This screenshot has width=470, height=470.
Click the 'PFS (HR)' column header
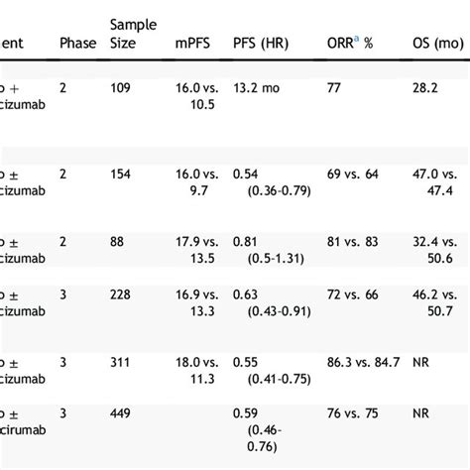pyautogui.click(x=261, y=44)
